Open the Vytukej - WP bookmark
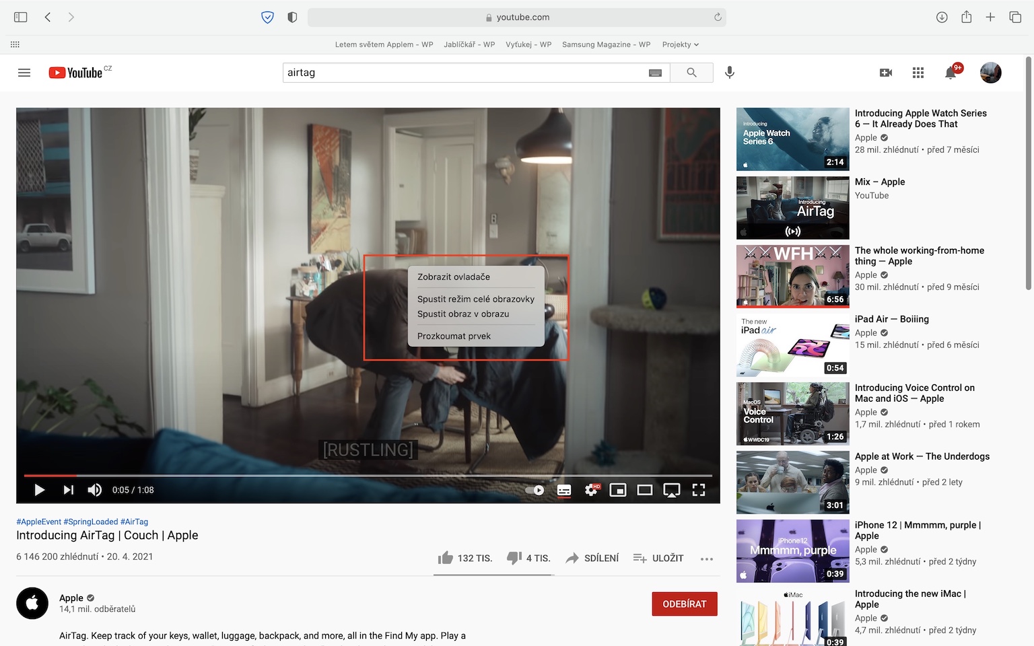The image size is (1034, 646). point(528,44)
